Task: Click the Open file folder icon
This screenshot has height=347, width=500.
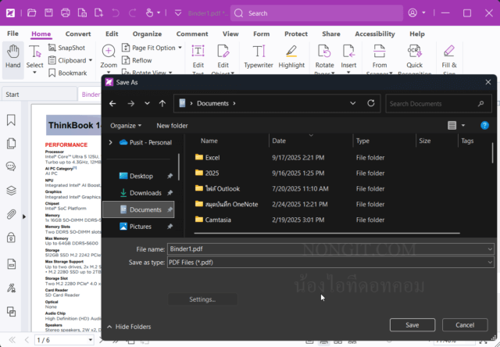Action: (31, 13)
